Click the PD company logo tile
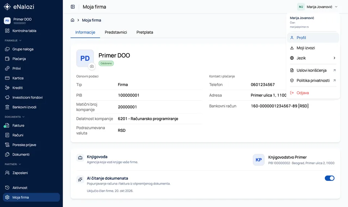The image size is (348, 207). click(85, 58)
